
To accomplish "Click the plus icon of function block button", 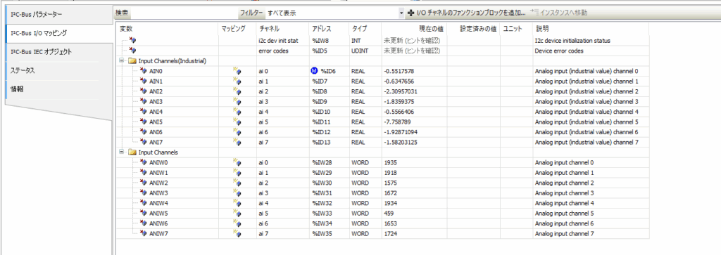I will pyautogui.click(x=411, y=13).
